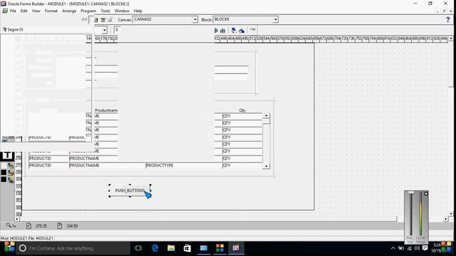Click the Qty column heading
Screen dimensions: 456x256
242,110
